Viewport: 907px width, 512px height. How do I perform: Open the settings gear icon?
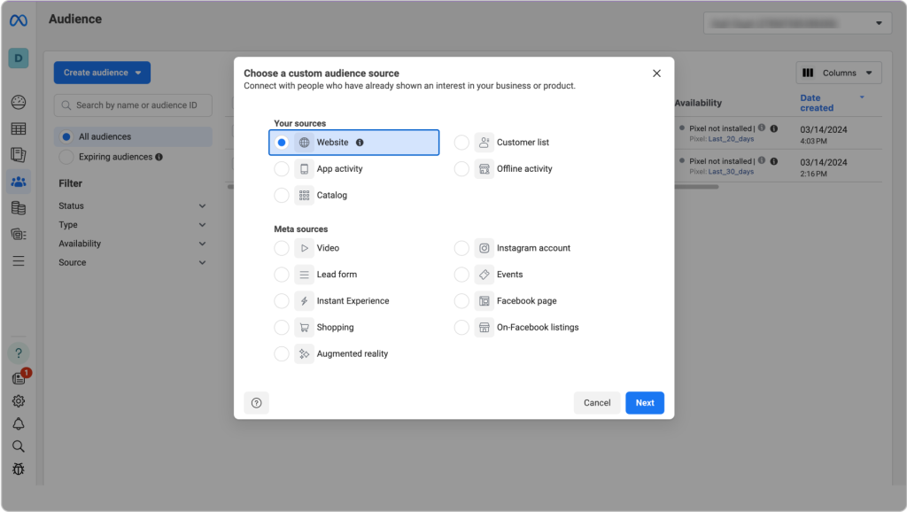click(x=19, y=401)
